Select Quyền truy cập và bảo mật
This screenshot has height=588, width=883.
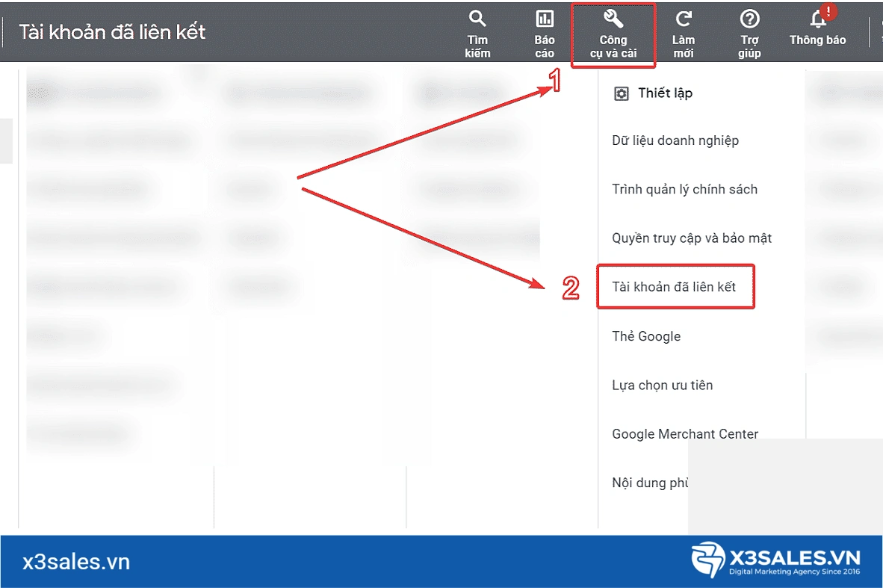[x=692, y=238]
